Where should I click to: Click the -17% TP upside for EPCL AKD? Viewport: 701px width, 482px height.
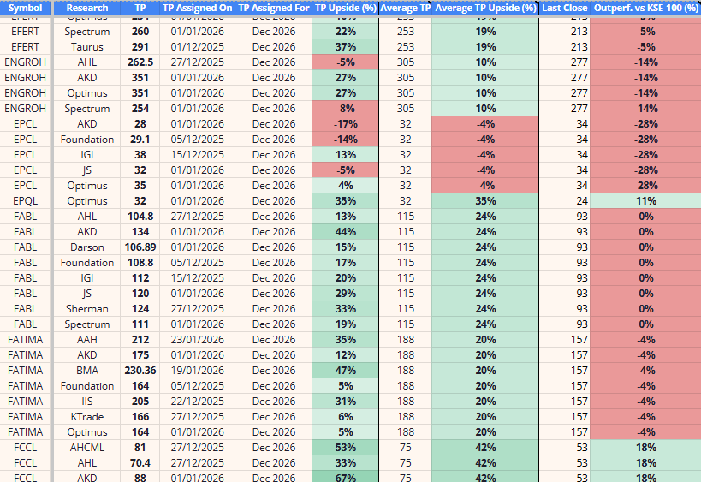tap(346, 124)
